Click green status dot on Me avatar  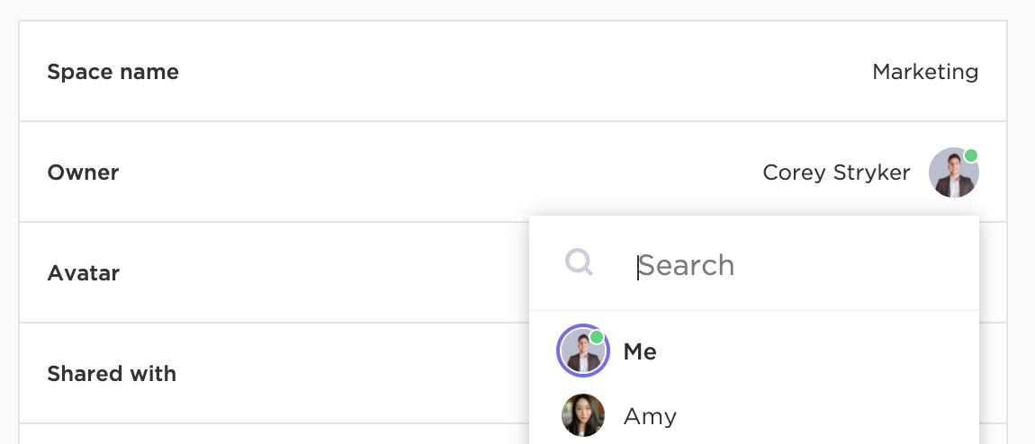(596, 337)
